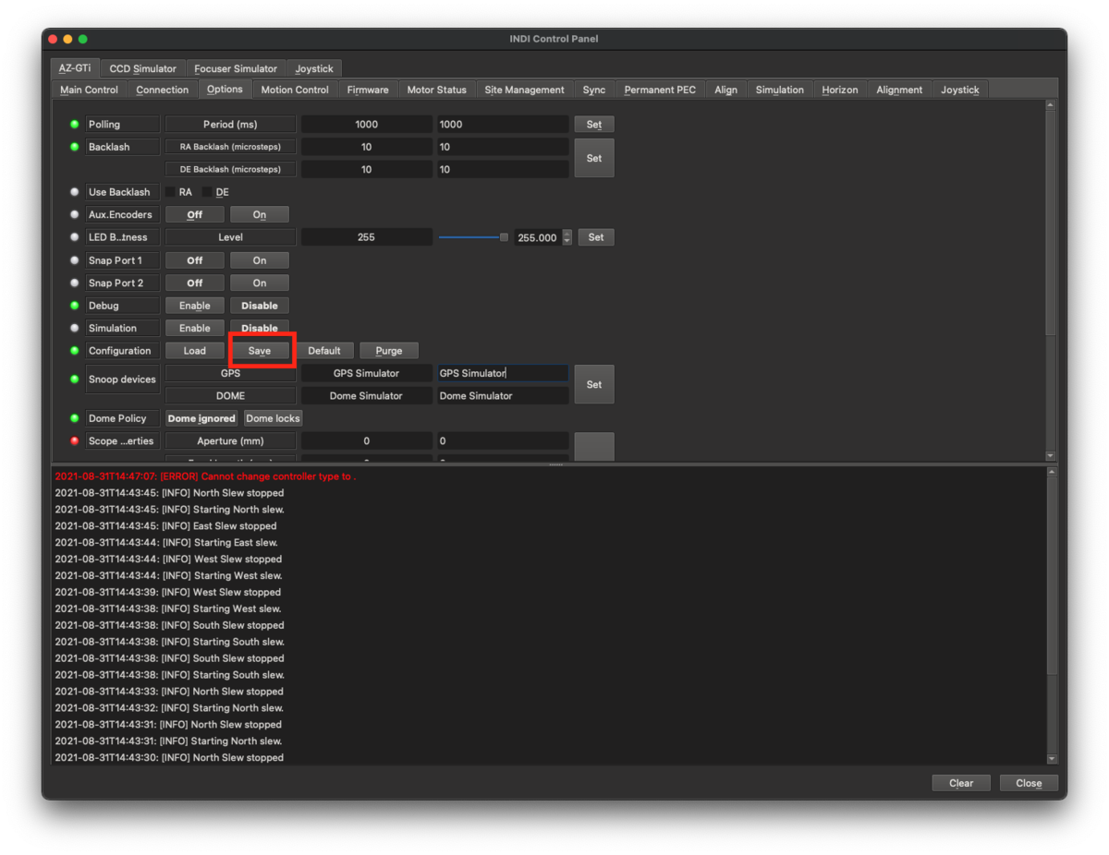The height and width of the screenshot is (855, 1109).
Task: Enable Simulation mode
Action: [x=195, y=329]
